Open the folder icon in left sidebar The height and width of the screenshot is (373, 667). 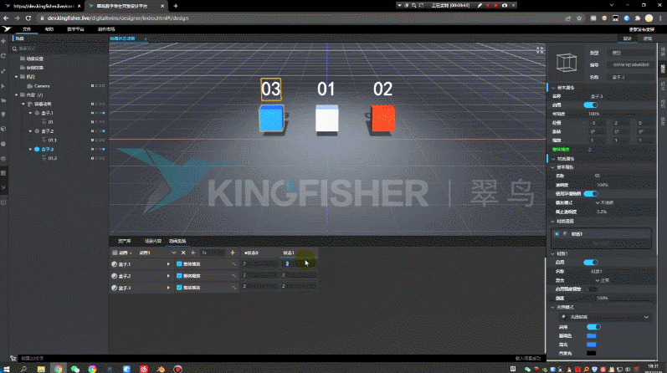pyautogui.click(x=3, y=100)
